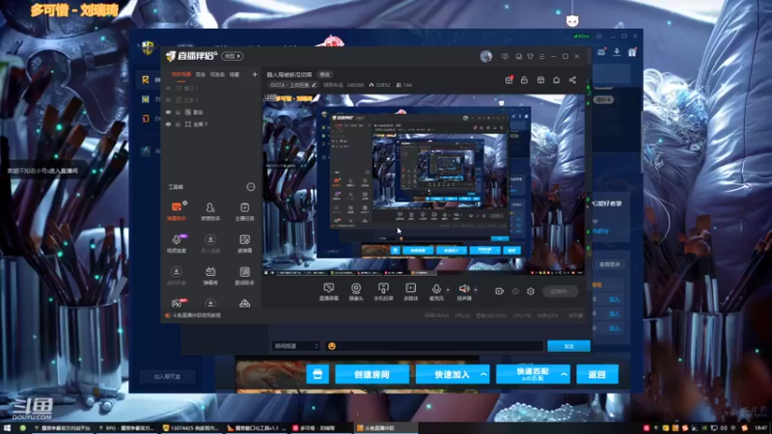Screen dimensions: 772x434
Task: Open the notification bell in 直播伴侣
Action: [557, 80]
